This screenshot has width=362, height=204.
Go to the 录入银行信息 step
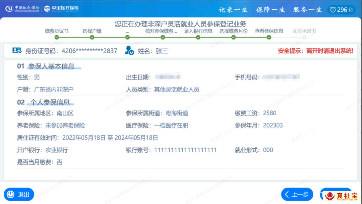(x=198, y=31)
